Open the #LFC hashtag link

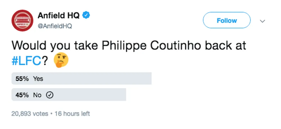[27, 61]
